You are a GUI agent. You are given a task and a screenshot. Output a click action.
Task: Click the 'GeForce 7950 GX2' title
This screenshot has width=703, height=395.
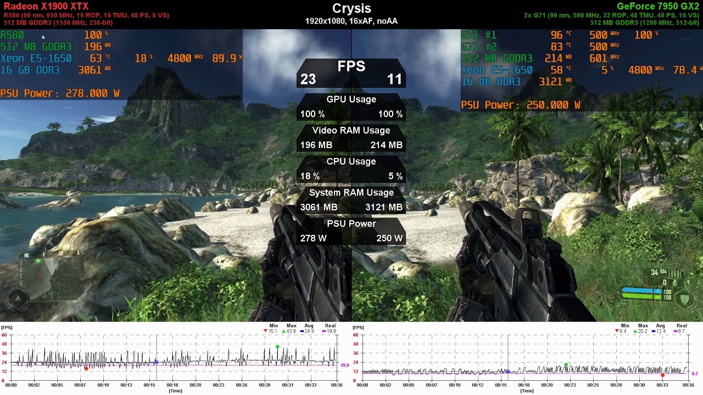(658, 6)
